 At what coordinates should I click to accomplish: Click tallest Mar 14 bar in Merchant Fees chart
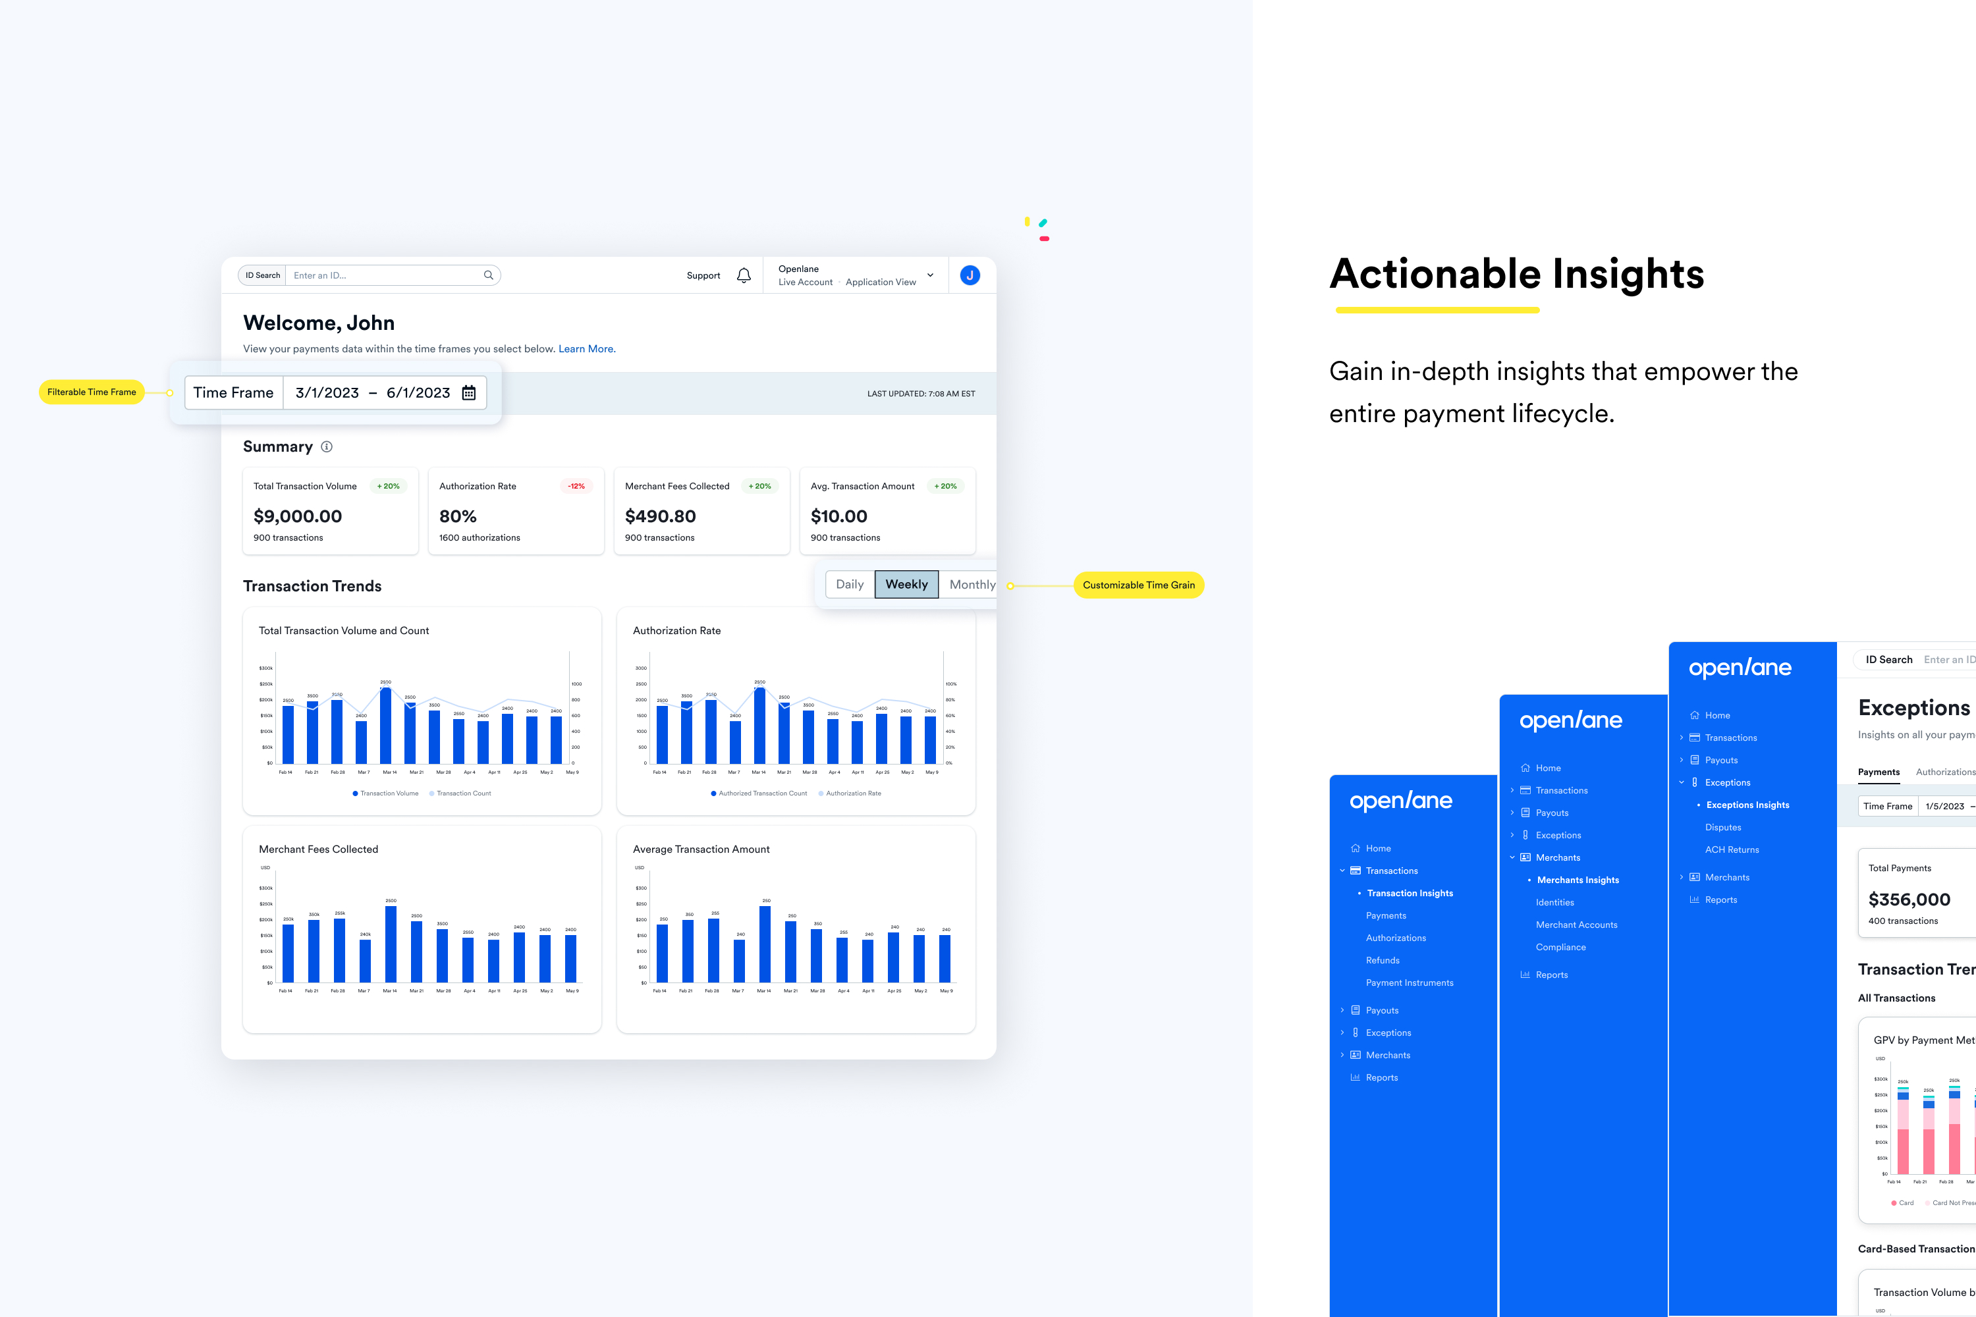click(x=391, y=945)
